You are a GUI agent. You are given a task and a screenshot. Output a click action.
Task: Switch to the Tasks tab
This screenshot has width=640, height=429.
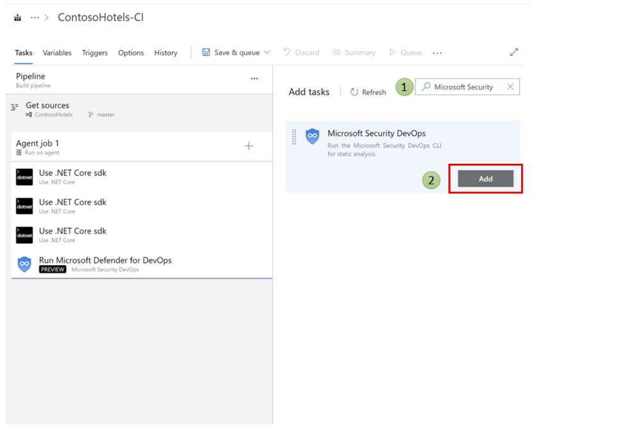pos(24,53)
